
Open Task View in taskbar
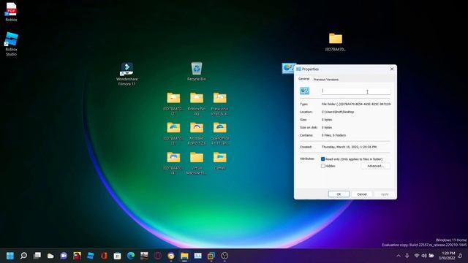pyautogui.click(x=37, y=256)
